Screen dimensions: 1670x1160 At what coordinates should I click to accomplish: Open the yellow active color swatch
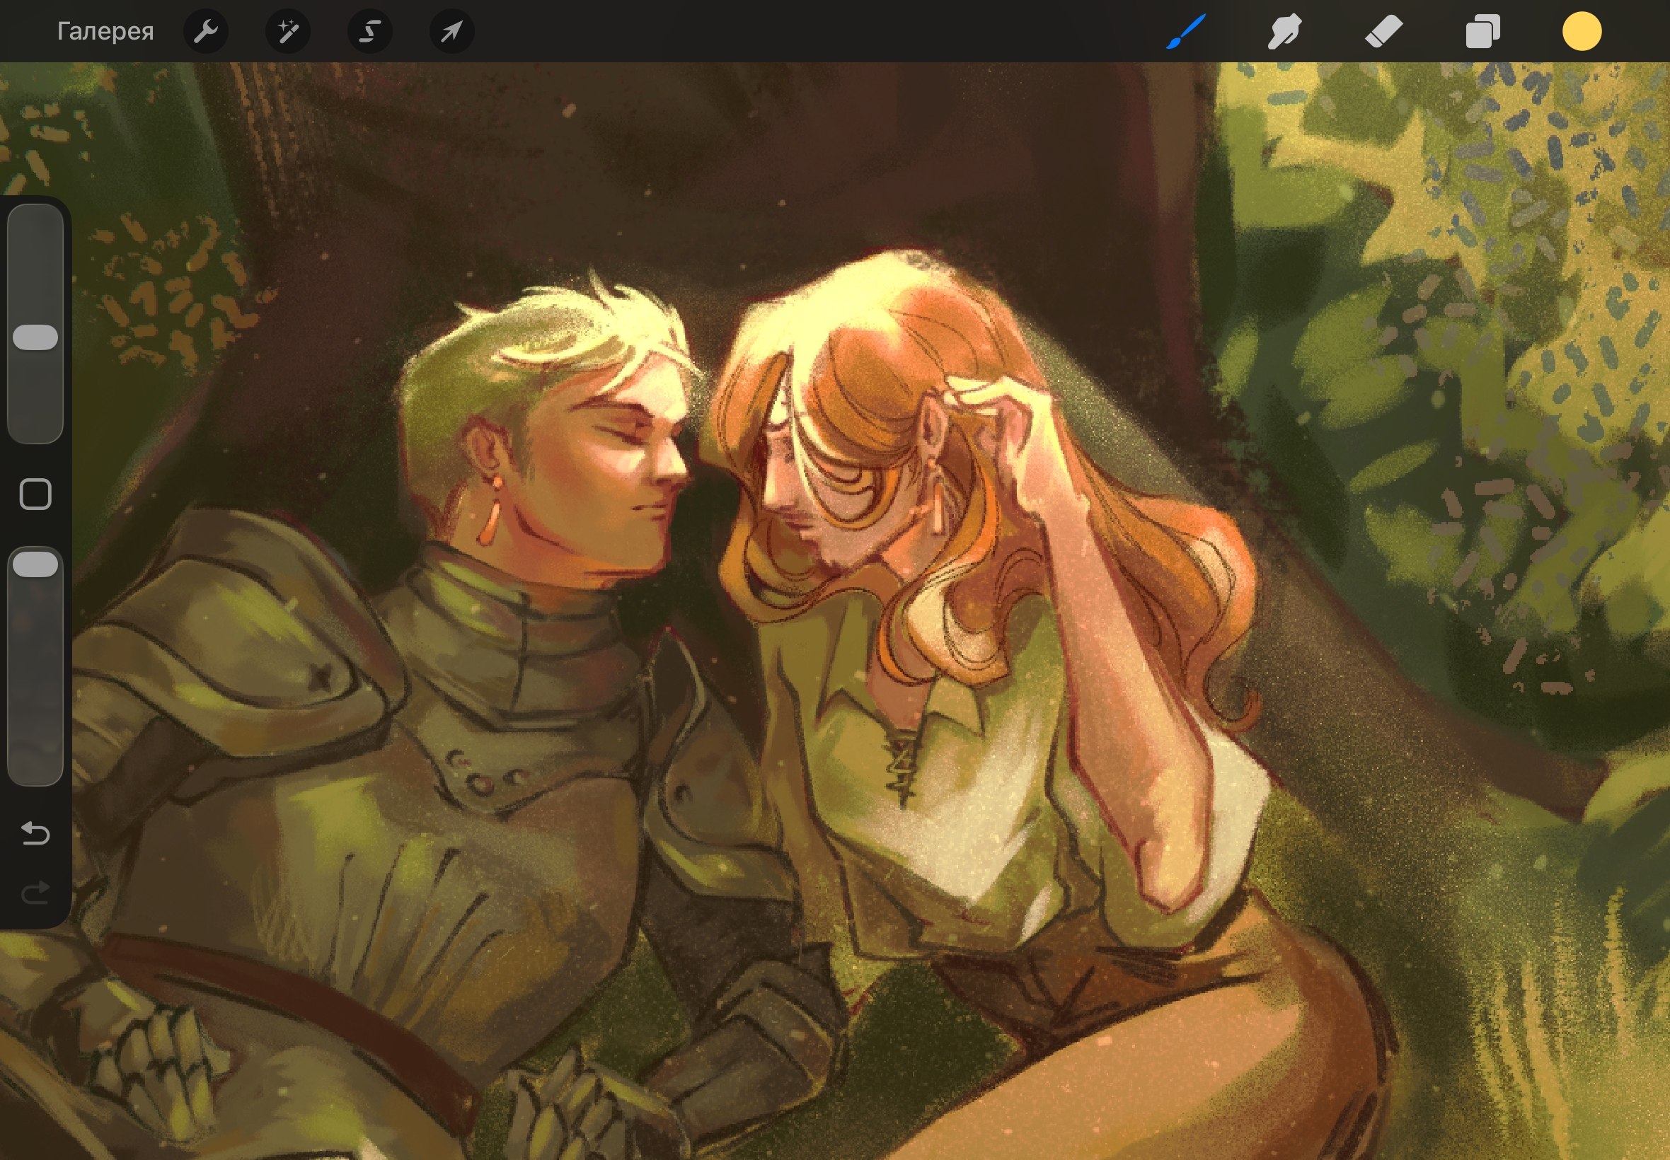[x=1582, y=32]
